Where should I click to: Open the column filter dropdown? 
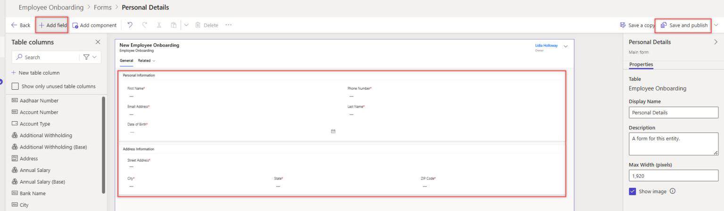pyautogui.click(x=90, y=57)
